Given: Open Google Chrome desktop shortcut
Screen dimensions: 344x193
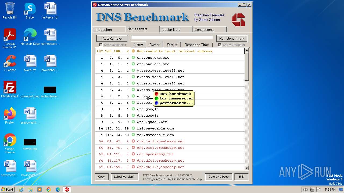Looking at the screenshot, I should 10,144.
